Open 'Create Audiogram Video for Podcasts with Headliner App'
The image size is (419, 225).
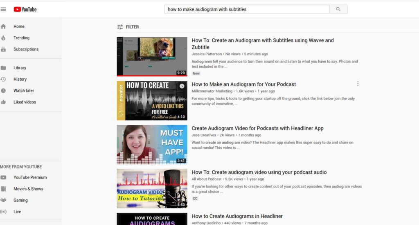(257, 128)
